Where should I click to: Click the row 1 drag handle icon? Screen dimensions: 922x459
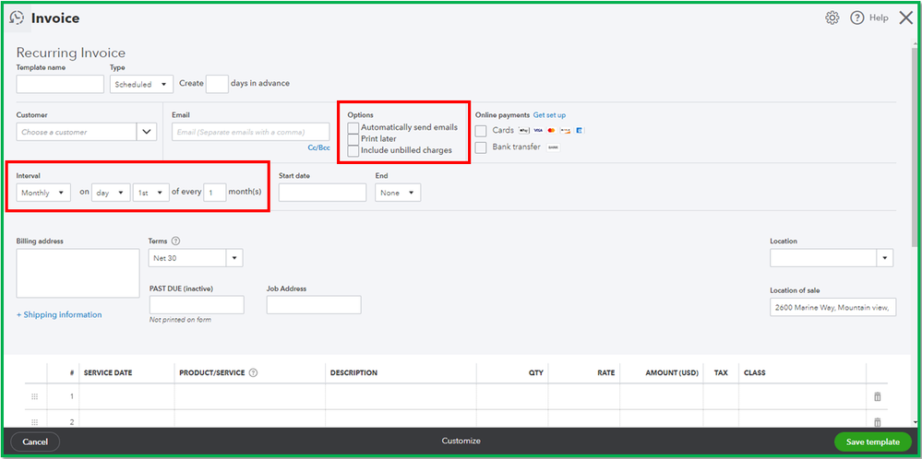pos(34,396)
